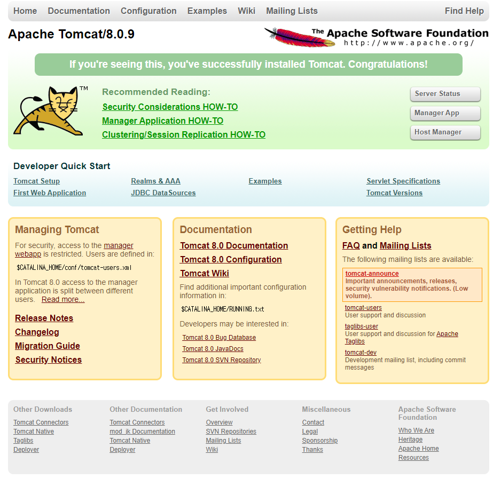Open JDBC DataSources link

point(163,193)
